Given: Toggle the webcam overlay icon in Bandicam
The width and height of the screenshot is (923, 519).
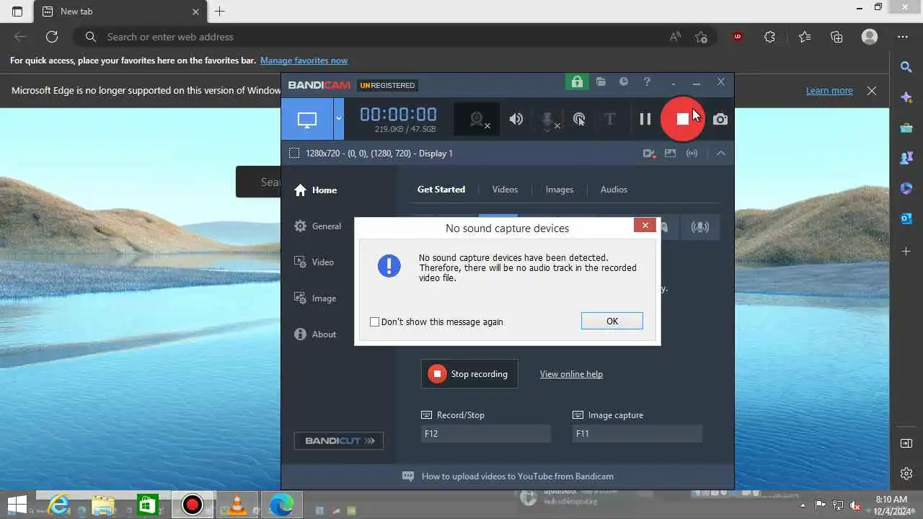Looking at the screenshot, I should pos(476,119).
